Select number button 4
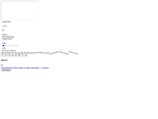This screenshot has height=119, width=158. 13,55
